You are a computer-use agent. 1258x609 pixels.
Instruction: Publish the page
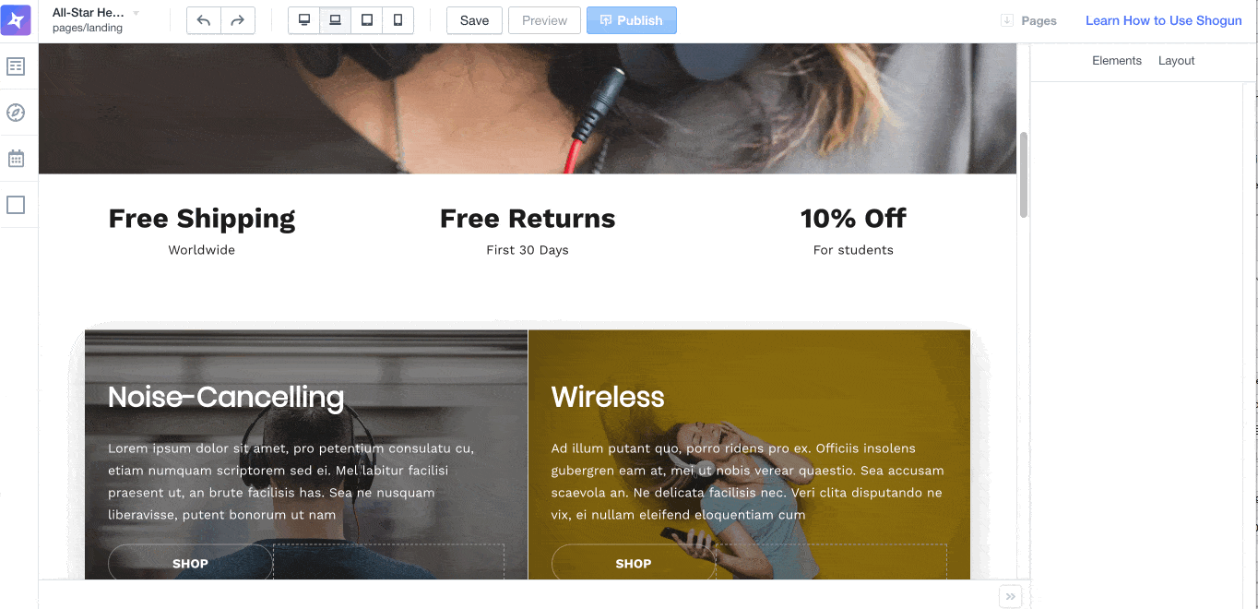(x=632, y=20)
